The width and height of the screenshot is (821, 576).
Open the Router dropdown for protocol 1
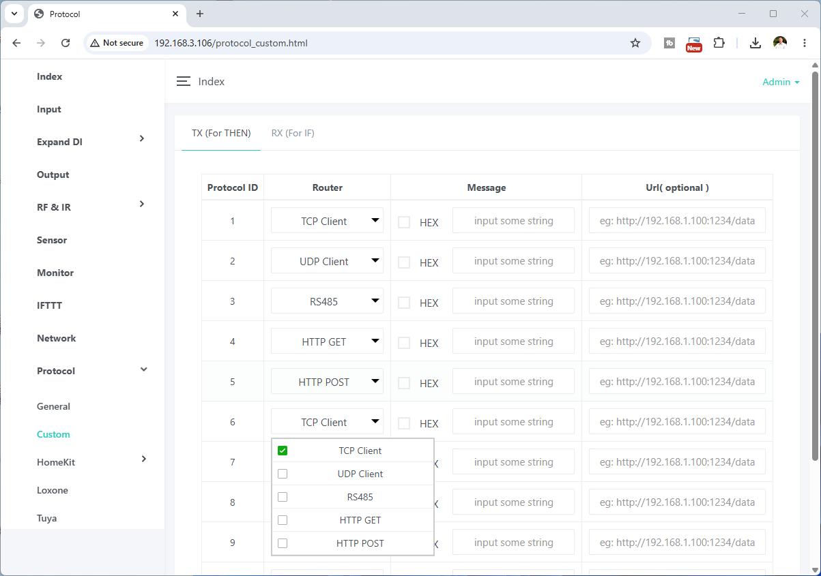click(327, 221)
